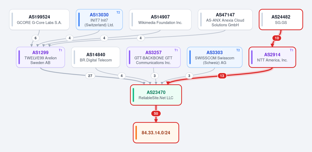This screenshot has height=152, width=312.
Task: Click the red edge label 13
Action: click(222, 76)
